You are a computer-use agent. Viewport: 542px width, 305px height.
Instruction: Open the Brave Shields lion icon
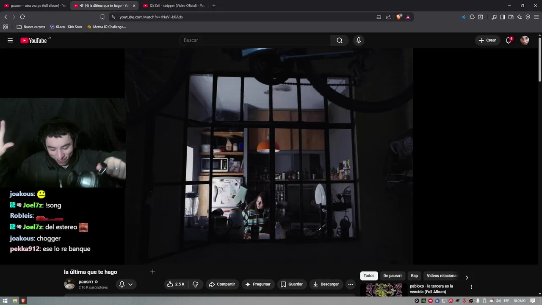coord(399,17)
